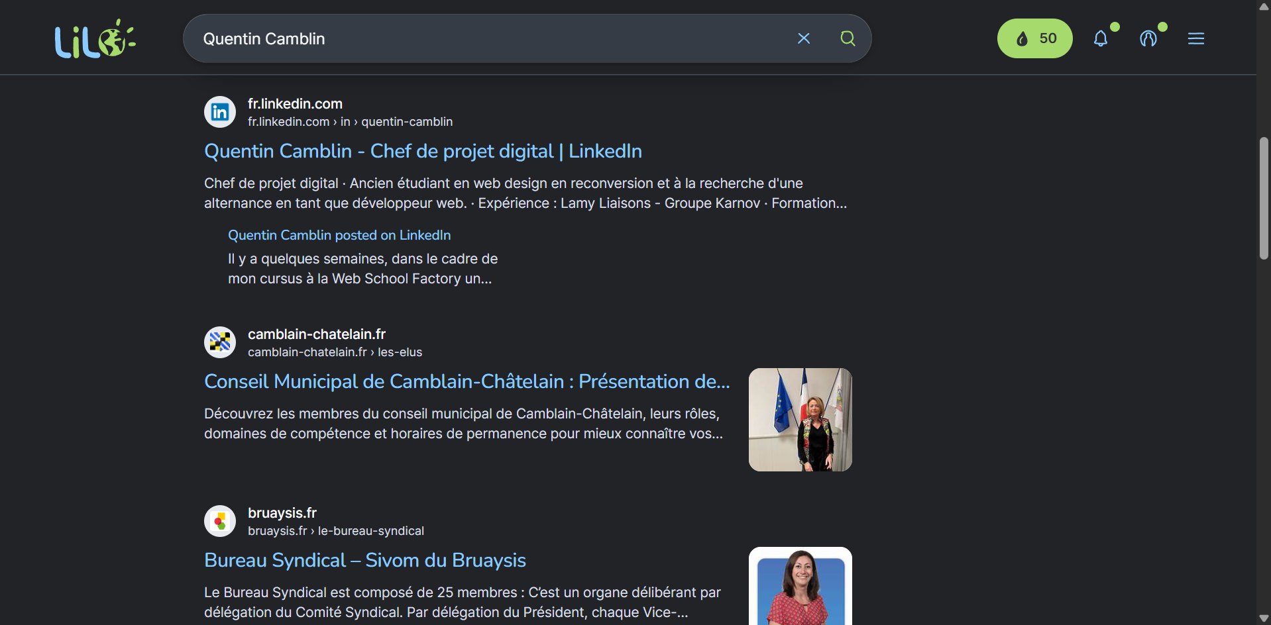Image resolution: width=1271 pixels, height=625 pixels.
Task: Click the bruaysis.fr site name
Action: pos(282,513)
